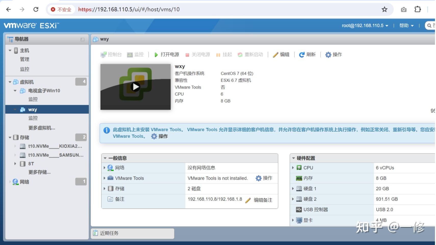Collapse the 硬件配置 panel
436x245 pixels.
[293, 158]
